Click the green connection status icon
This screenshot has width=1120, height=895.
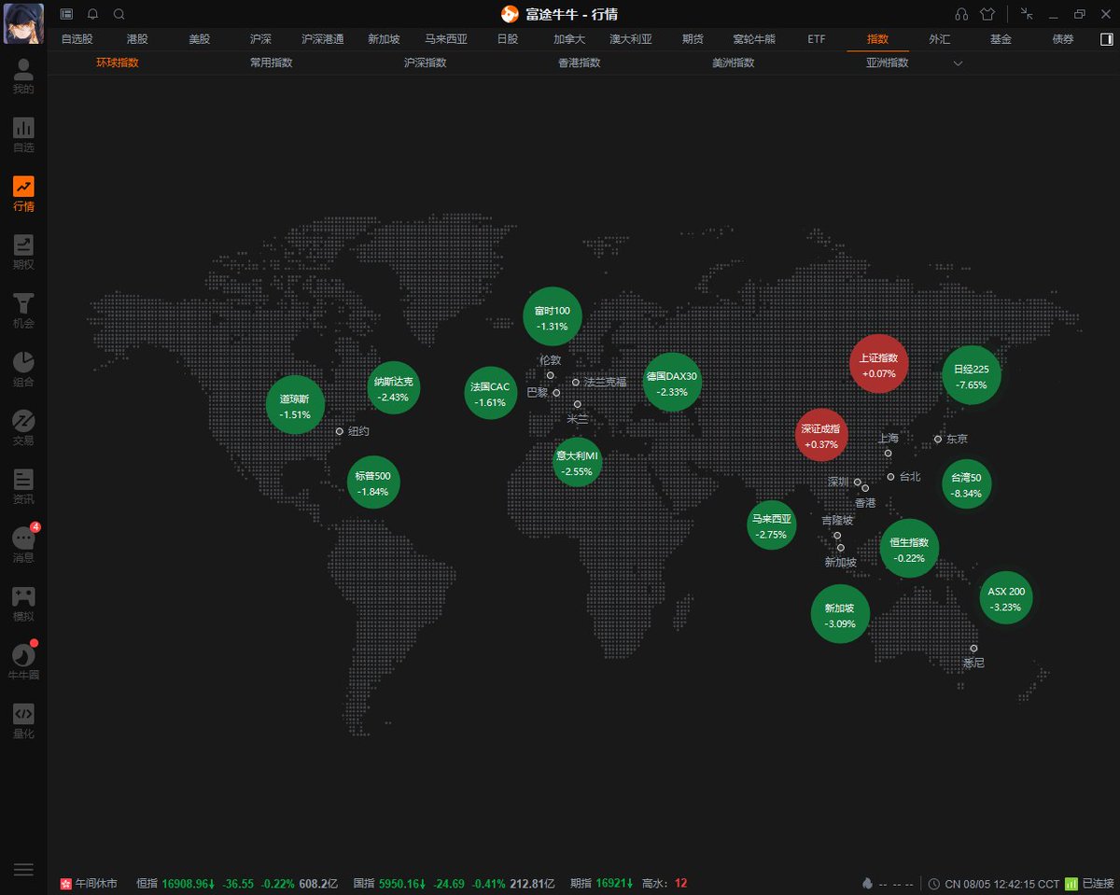point(1071,883)
